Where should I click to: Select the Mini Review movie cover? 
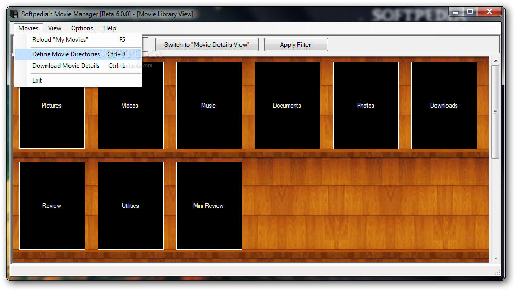coord(209,206)
